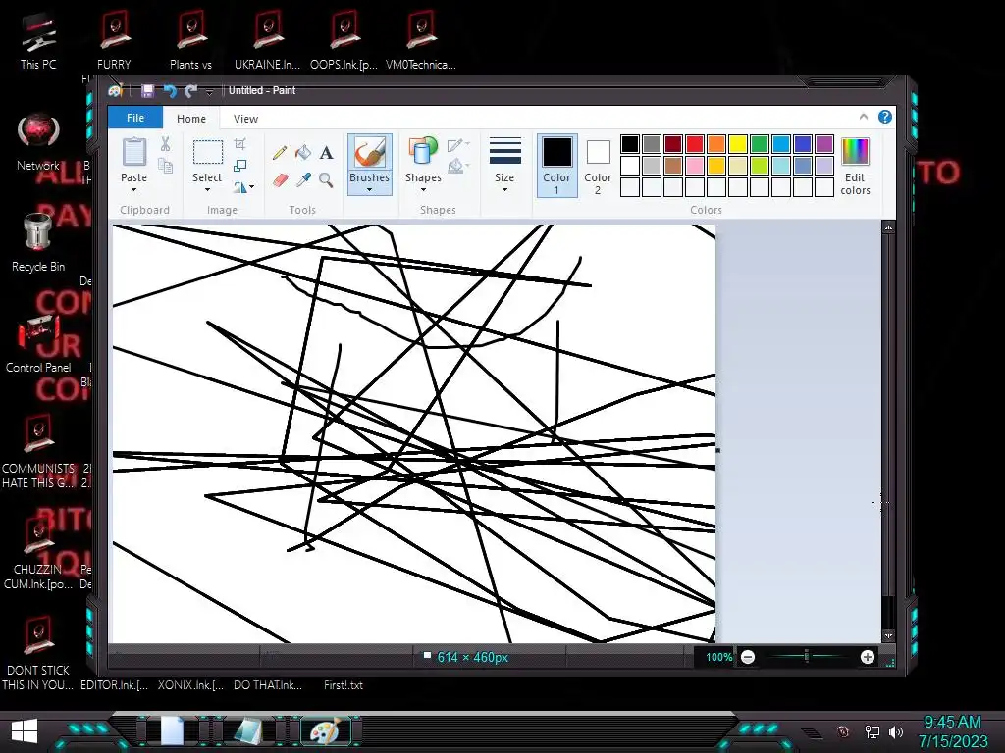Click the Paste clipboard icon
This screenshot has width=1005, height=753.
pyautogui.click(x=133, y=152)
